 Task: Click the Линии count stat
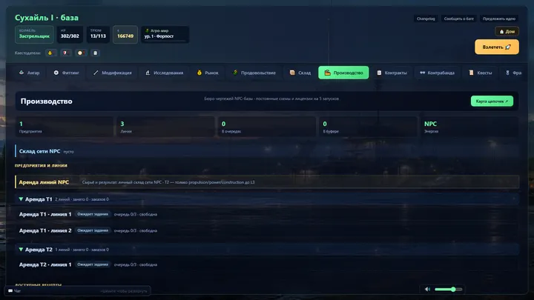tap(165, 127)
